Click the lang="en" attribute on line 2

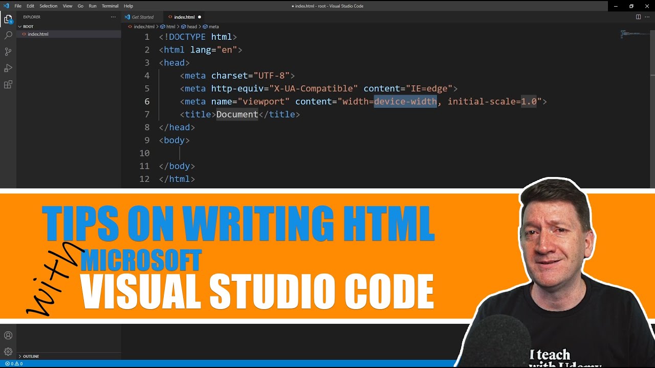[x=214, y=50]
